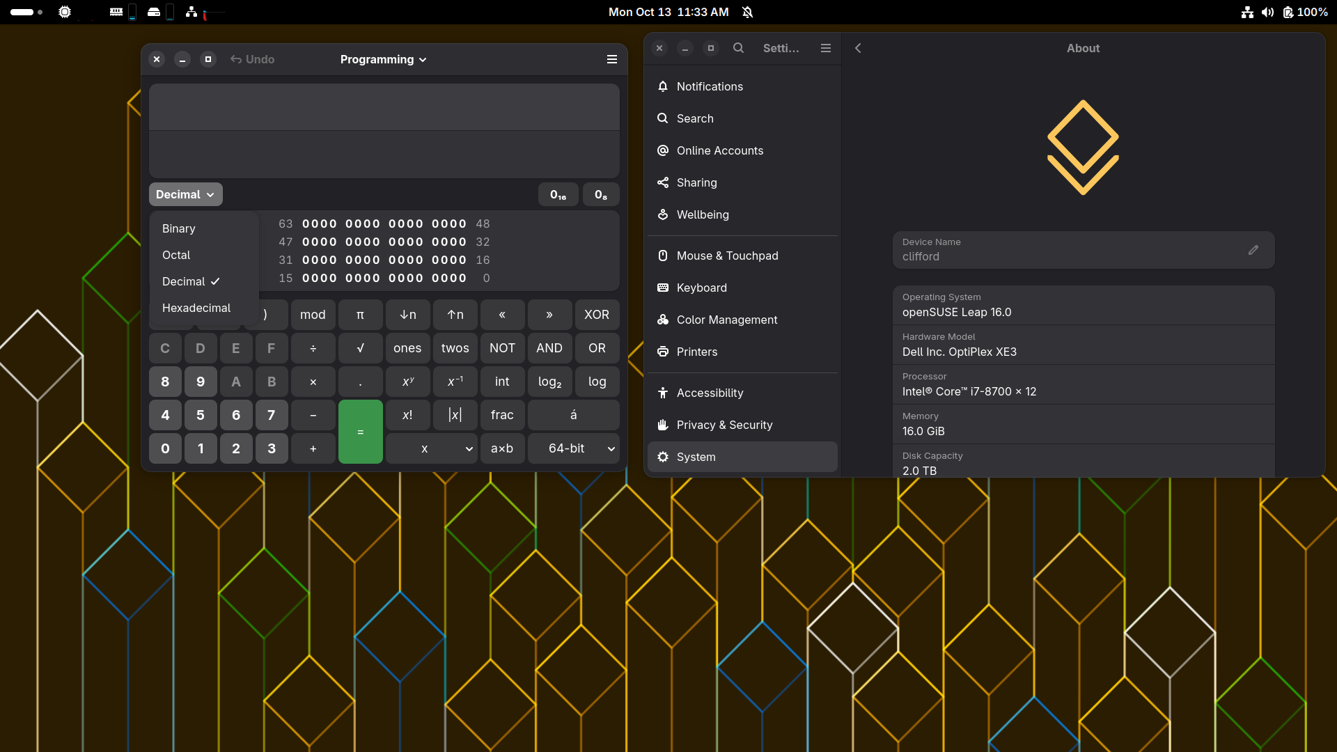Go back using About panel arrow
This screenshot has height=752, width=1337.
point(858,48)
